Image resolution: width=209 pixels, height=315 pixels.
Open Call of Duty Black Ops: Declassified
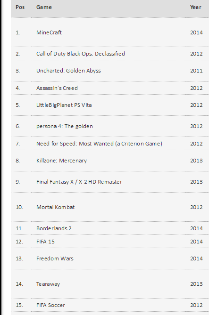81,54
